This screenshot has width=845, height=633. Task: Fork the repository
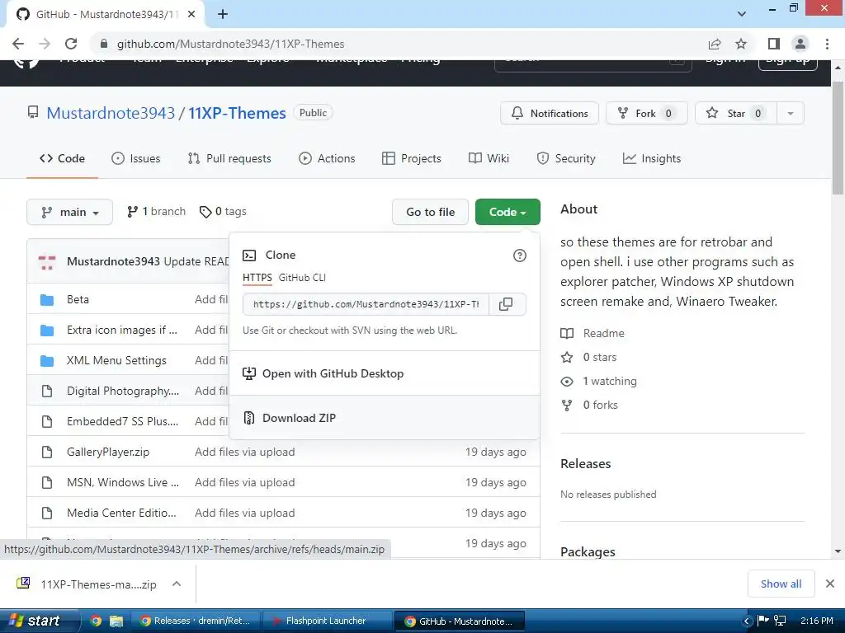coord(647,113)
